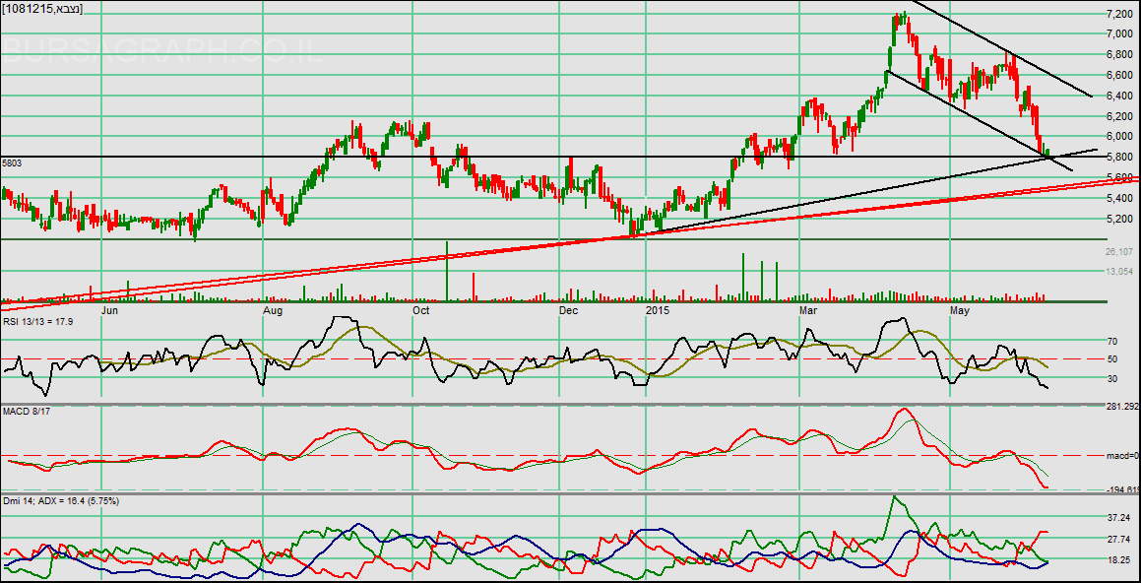Select the macd=0 zero line label
Viewport: 1141px width, 583px height.
[1120, 456]
